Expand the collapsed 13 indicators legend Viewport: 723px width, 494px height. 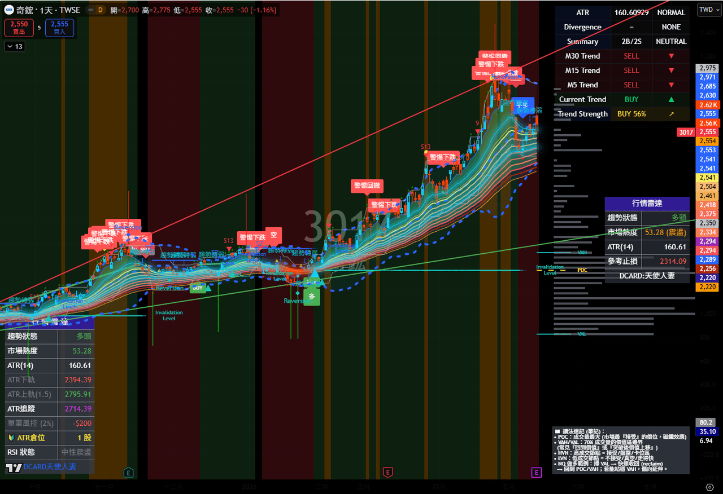click(x=15, y=46)
